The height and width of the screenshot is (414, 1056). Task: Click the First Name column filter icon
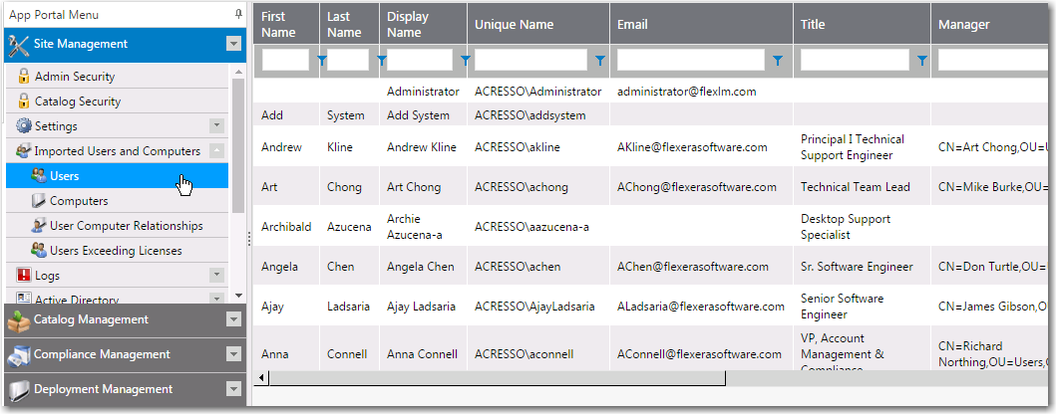320,61
